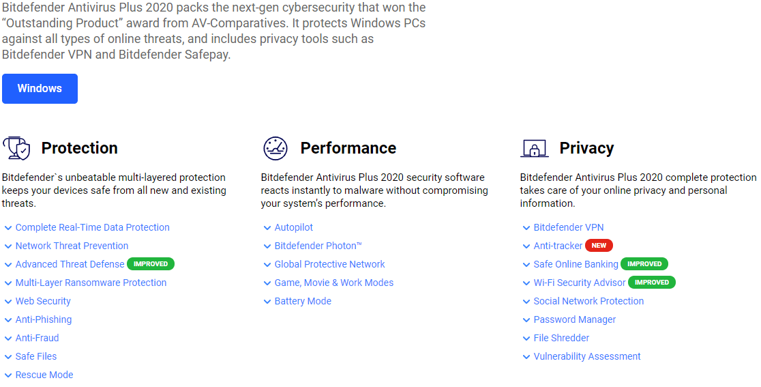This screenshot has height=387, width=761.
Task: Click the Protection trophy shield icon
Action: [16, 147]
